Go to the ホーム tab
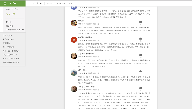The width and height of the screenshot is (192, 109). click(x=50, y=3)
